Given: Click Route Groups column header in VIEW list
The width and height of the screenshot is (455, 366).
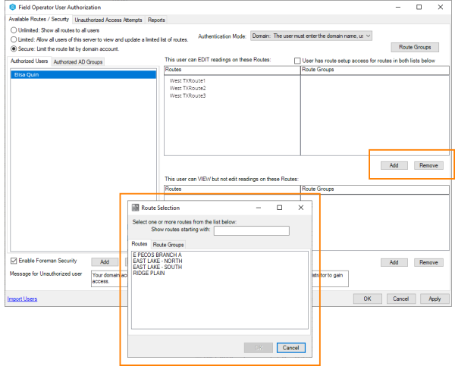Looking at the screenshot, I should tap(375, 189).
